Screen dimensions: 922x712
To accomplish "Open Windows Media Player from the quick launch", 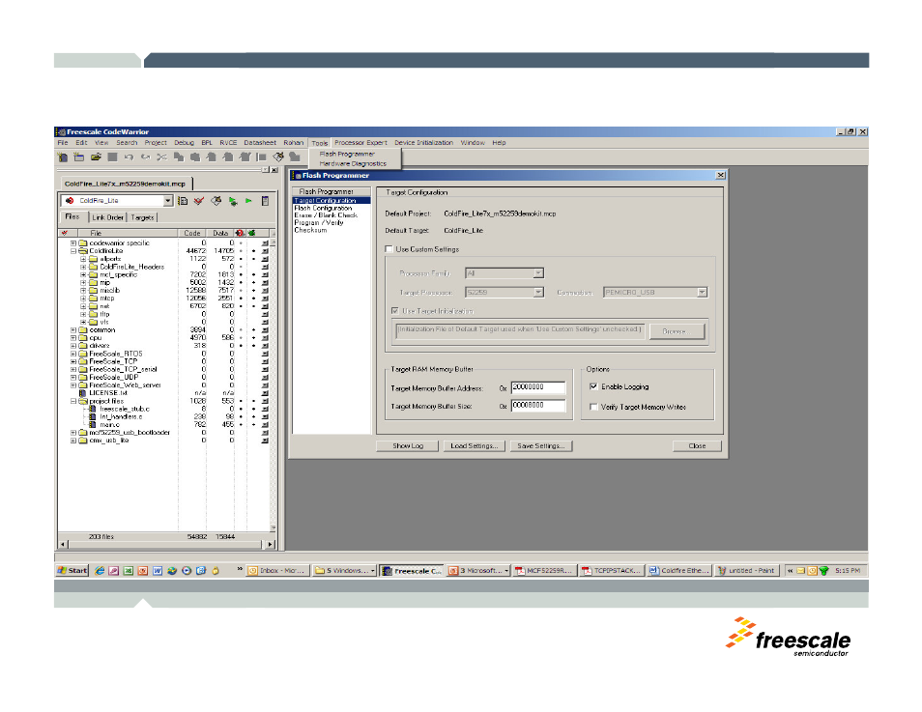I will pos(187,570).
